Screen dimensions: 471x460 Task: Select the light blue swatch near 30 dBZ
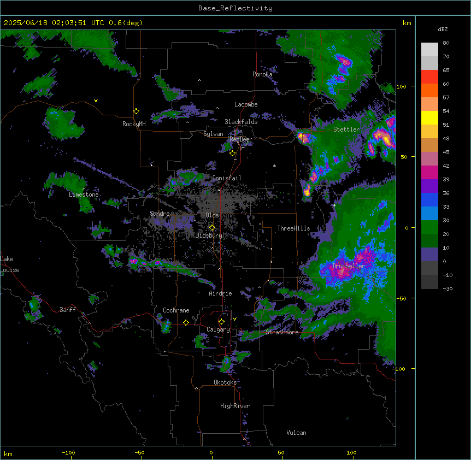(x=429, y=213)
